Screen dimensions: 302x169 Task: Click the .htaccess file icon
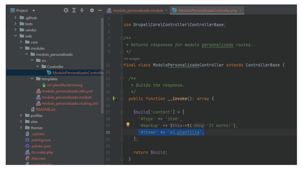27,158
